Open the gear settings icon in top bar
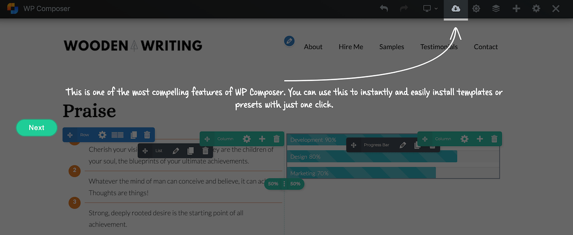This screenshot has height=235, width=573. 536,9
